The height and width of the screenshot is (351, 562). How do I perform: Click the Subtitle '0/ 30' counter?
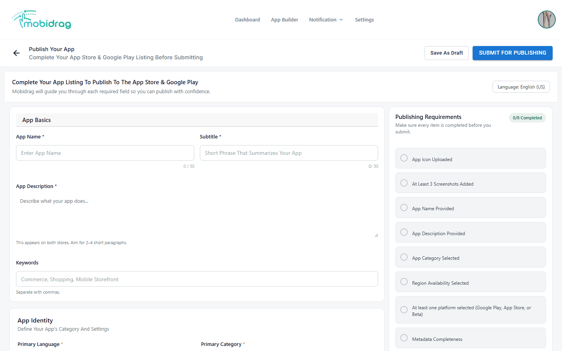point(373,166)
